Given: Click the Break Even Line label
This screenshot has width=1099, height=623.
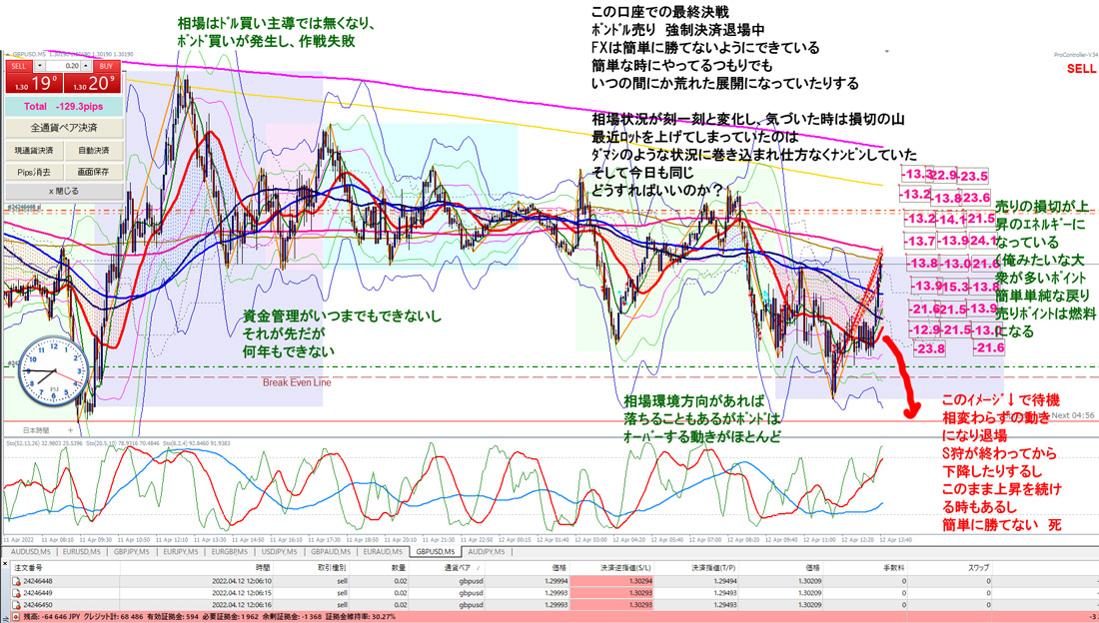Looking at the screenshot, I should pos(295,382).
